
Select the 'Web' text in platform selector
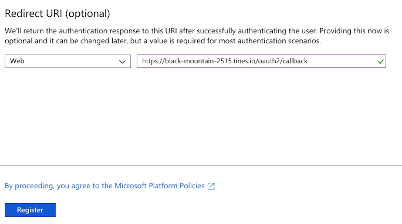pos(17,61)
